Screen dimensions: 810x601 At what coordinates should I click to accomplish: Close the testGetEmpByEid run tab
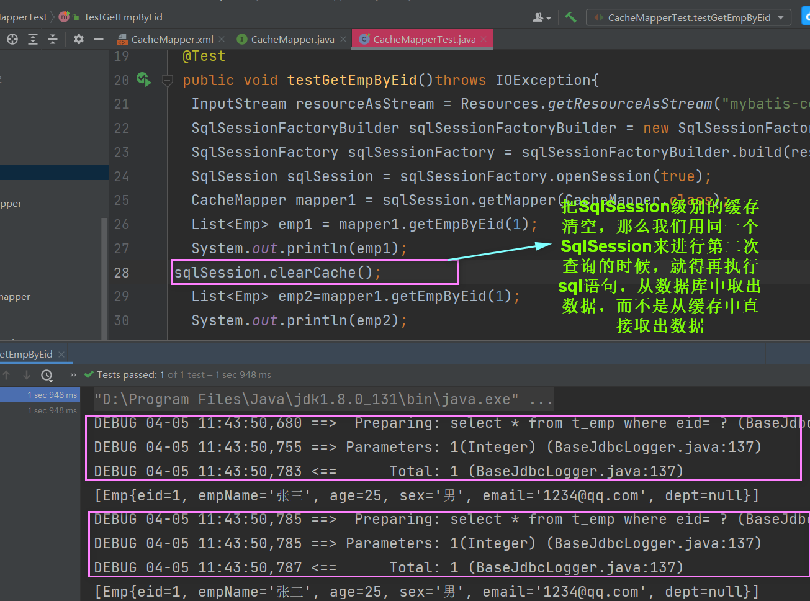(61, 355)
